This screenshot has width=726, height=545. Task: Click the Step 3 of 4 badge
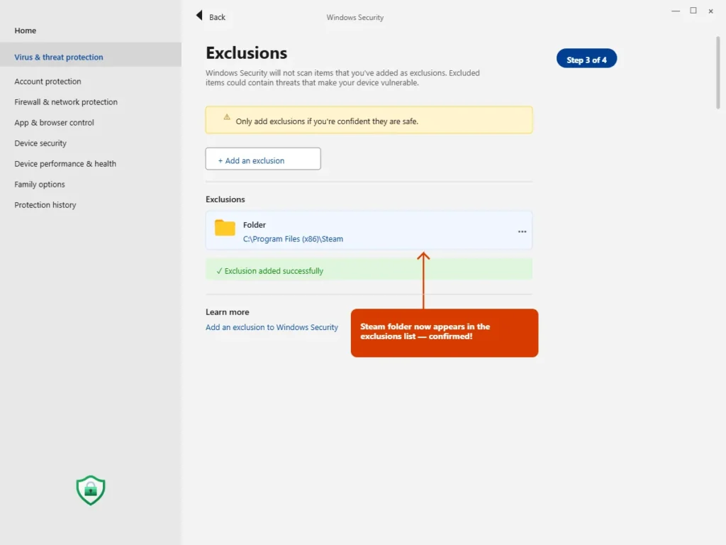(x=586, y=60)
